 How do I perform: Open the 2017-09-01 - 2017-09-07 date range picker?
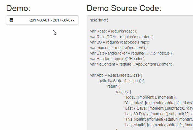[42, 20]
